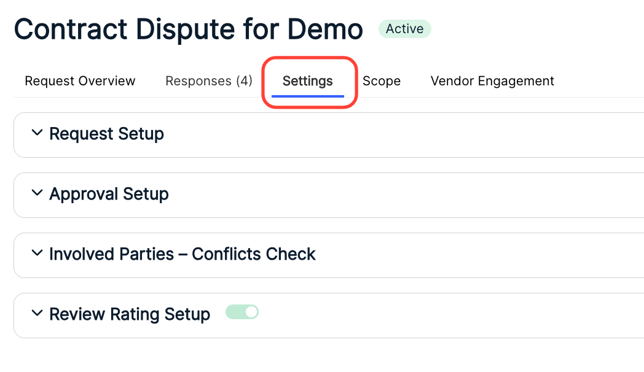Open the Vendor Engagement tab
Viewport: 644px width, 372px height.
(x=492, y=81)
